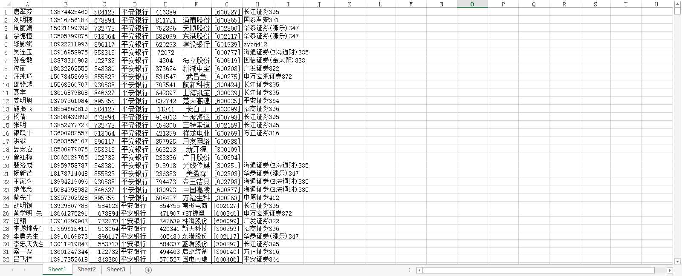
Task: Click the value 416389 in column E
Action: pyautogui.click(x=165, y=12)
